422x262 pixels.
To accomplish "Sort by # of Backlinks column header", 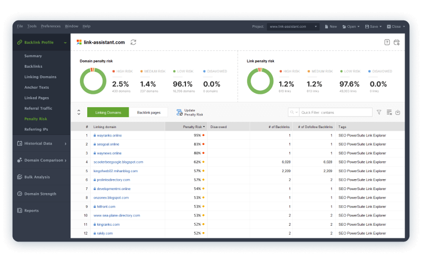I will [272, 127].
